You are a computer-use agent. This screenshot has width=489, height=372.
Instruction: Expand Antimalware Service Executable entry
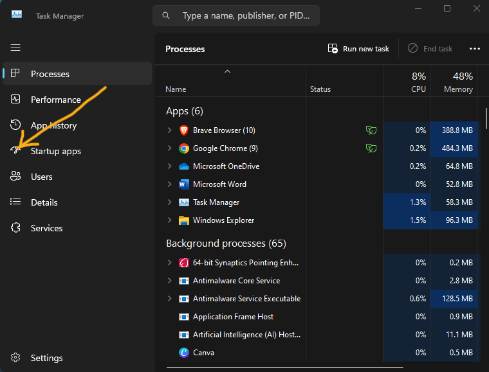pos(169,299)
